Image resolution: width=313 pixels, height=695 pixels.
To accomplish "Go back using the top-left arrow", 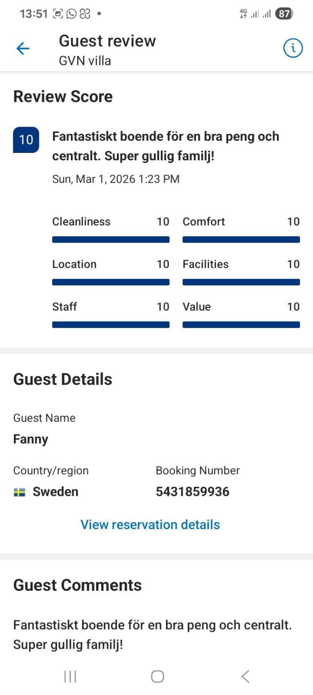I will [x=23, y=49].
